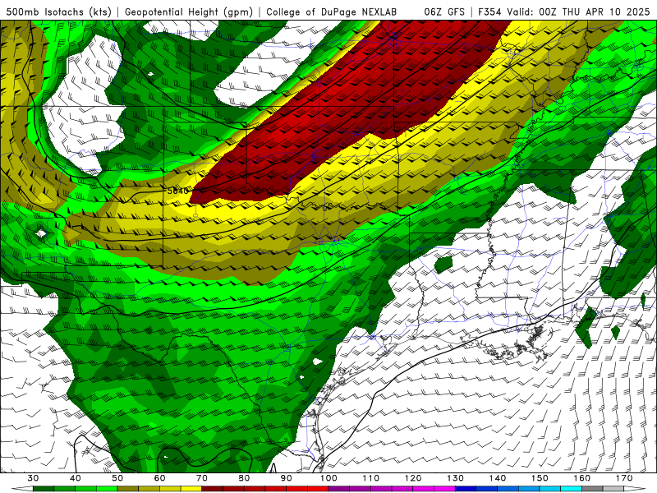
Task: Click the 'F354' forecast hour text
Action: click(x=489, y=12)
